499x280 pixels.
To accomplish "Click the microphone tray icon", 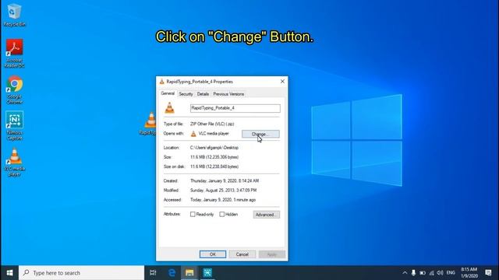I will pos(413,273).
